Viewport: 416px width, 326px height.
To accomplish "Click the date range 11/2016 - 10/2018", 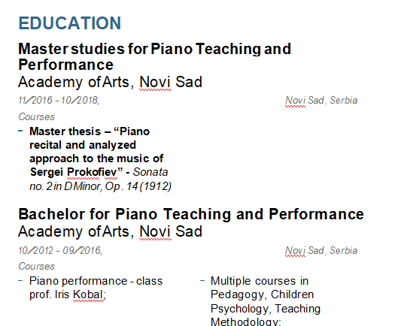I will [x=59, y=101].
